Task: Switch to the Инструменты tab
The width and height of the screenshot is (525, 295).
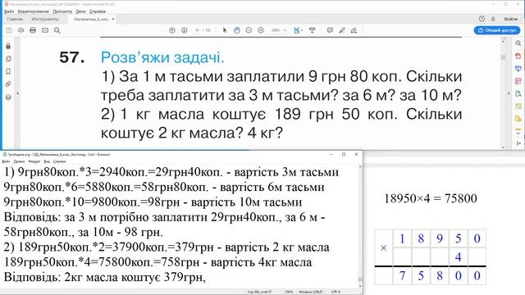Action: 45,19
